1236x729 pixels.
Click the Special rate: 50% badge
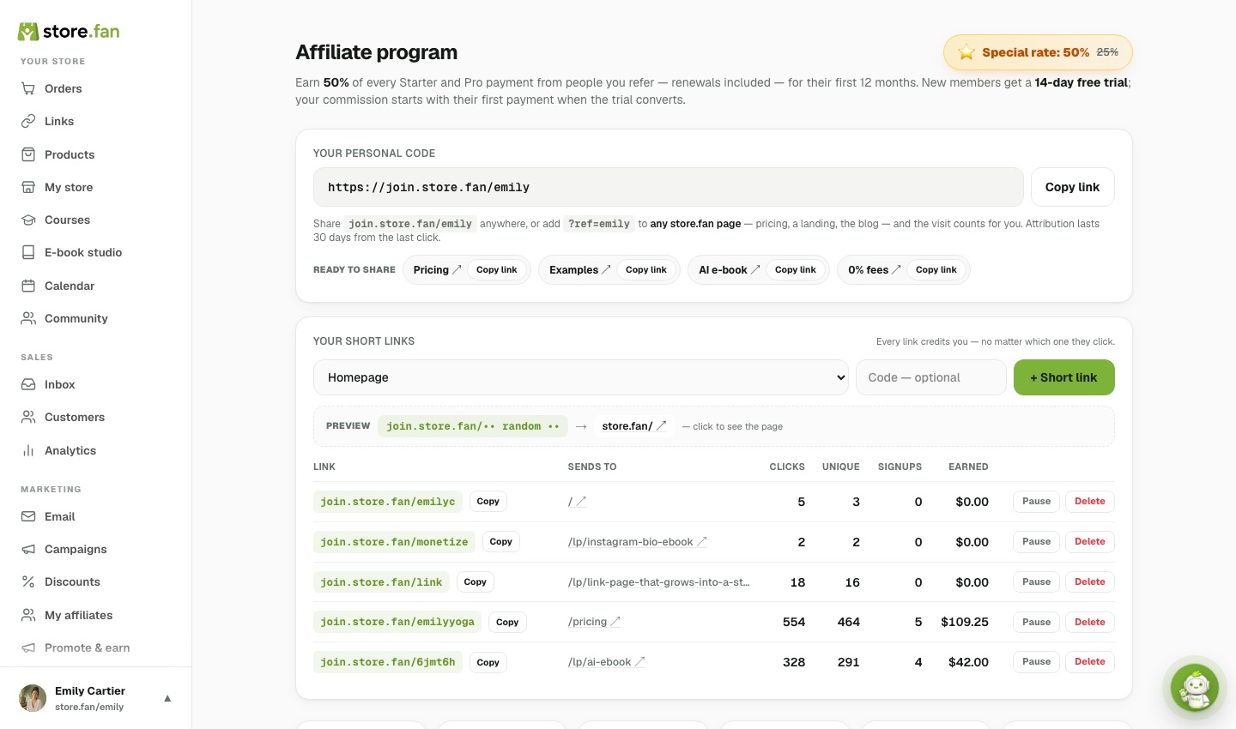(1038, 52)
